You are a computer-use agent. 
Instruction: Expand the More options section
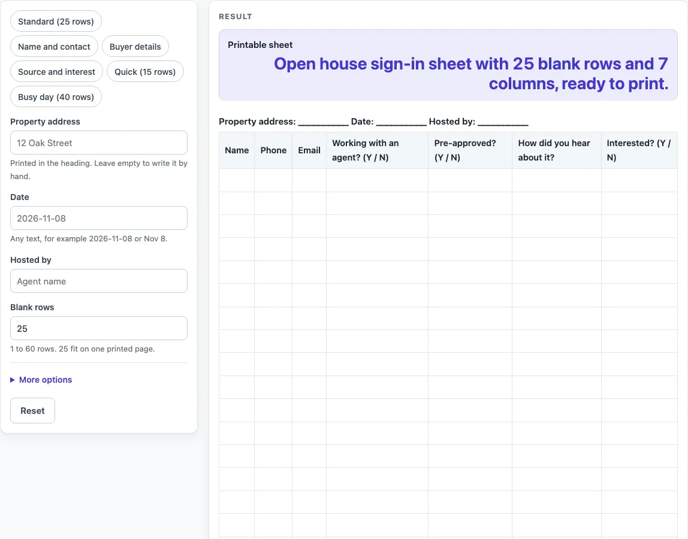[41, 380]
